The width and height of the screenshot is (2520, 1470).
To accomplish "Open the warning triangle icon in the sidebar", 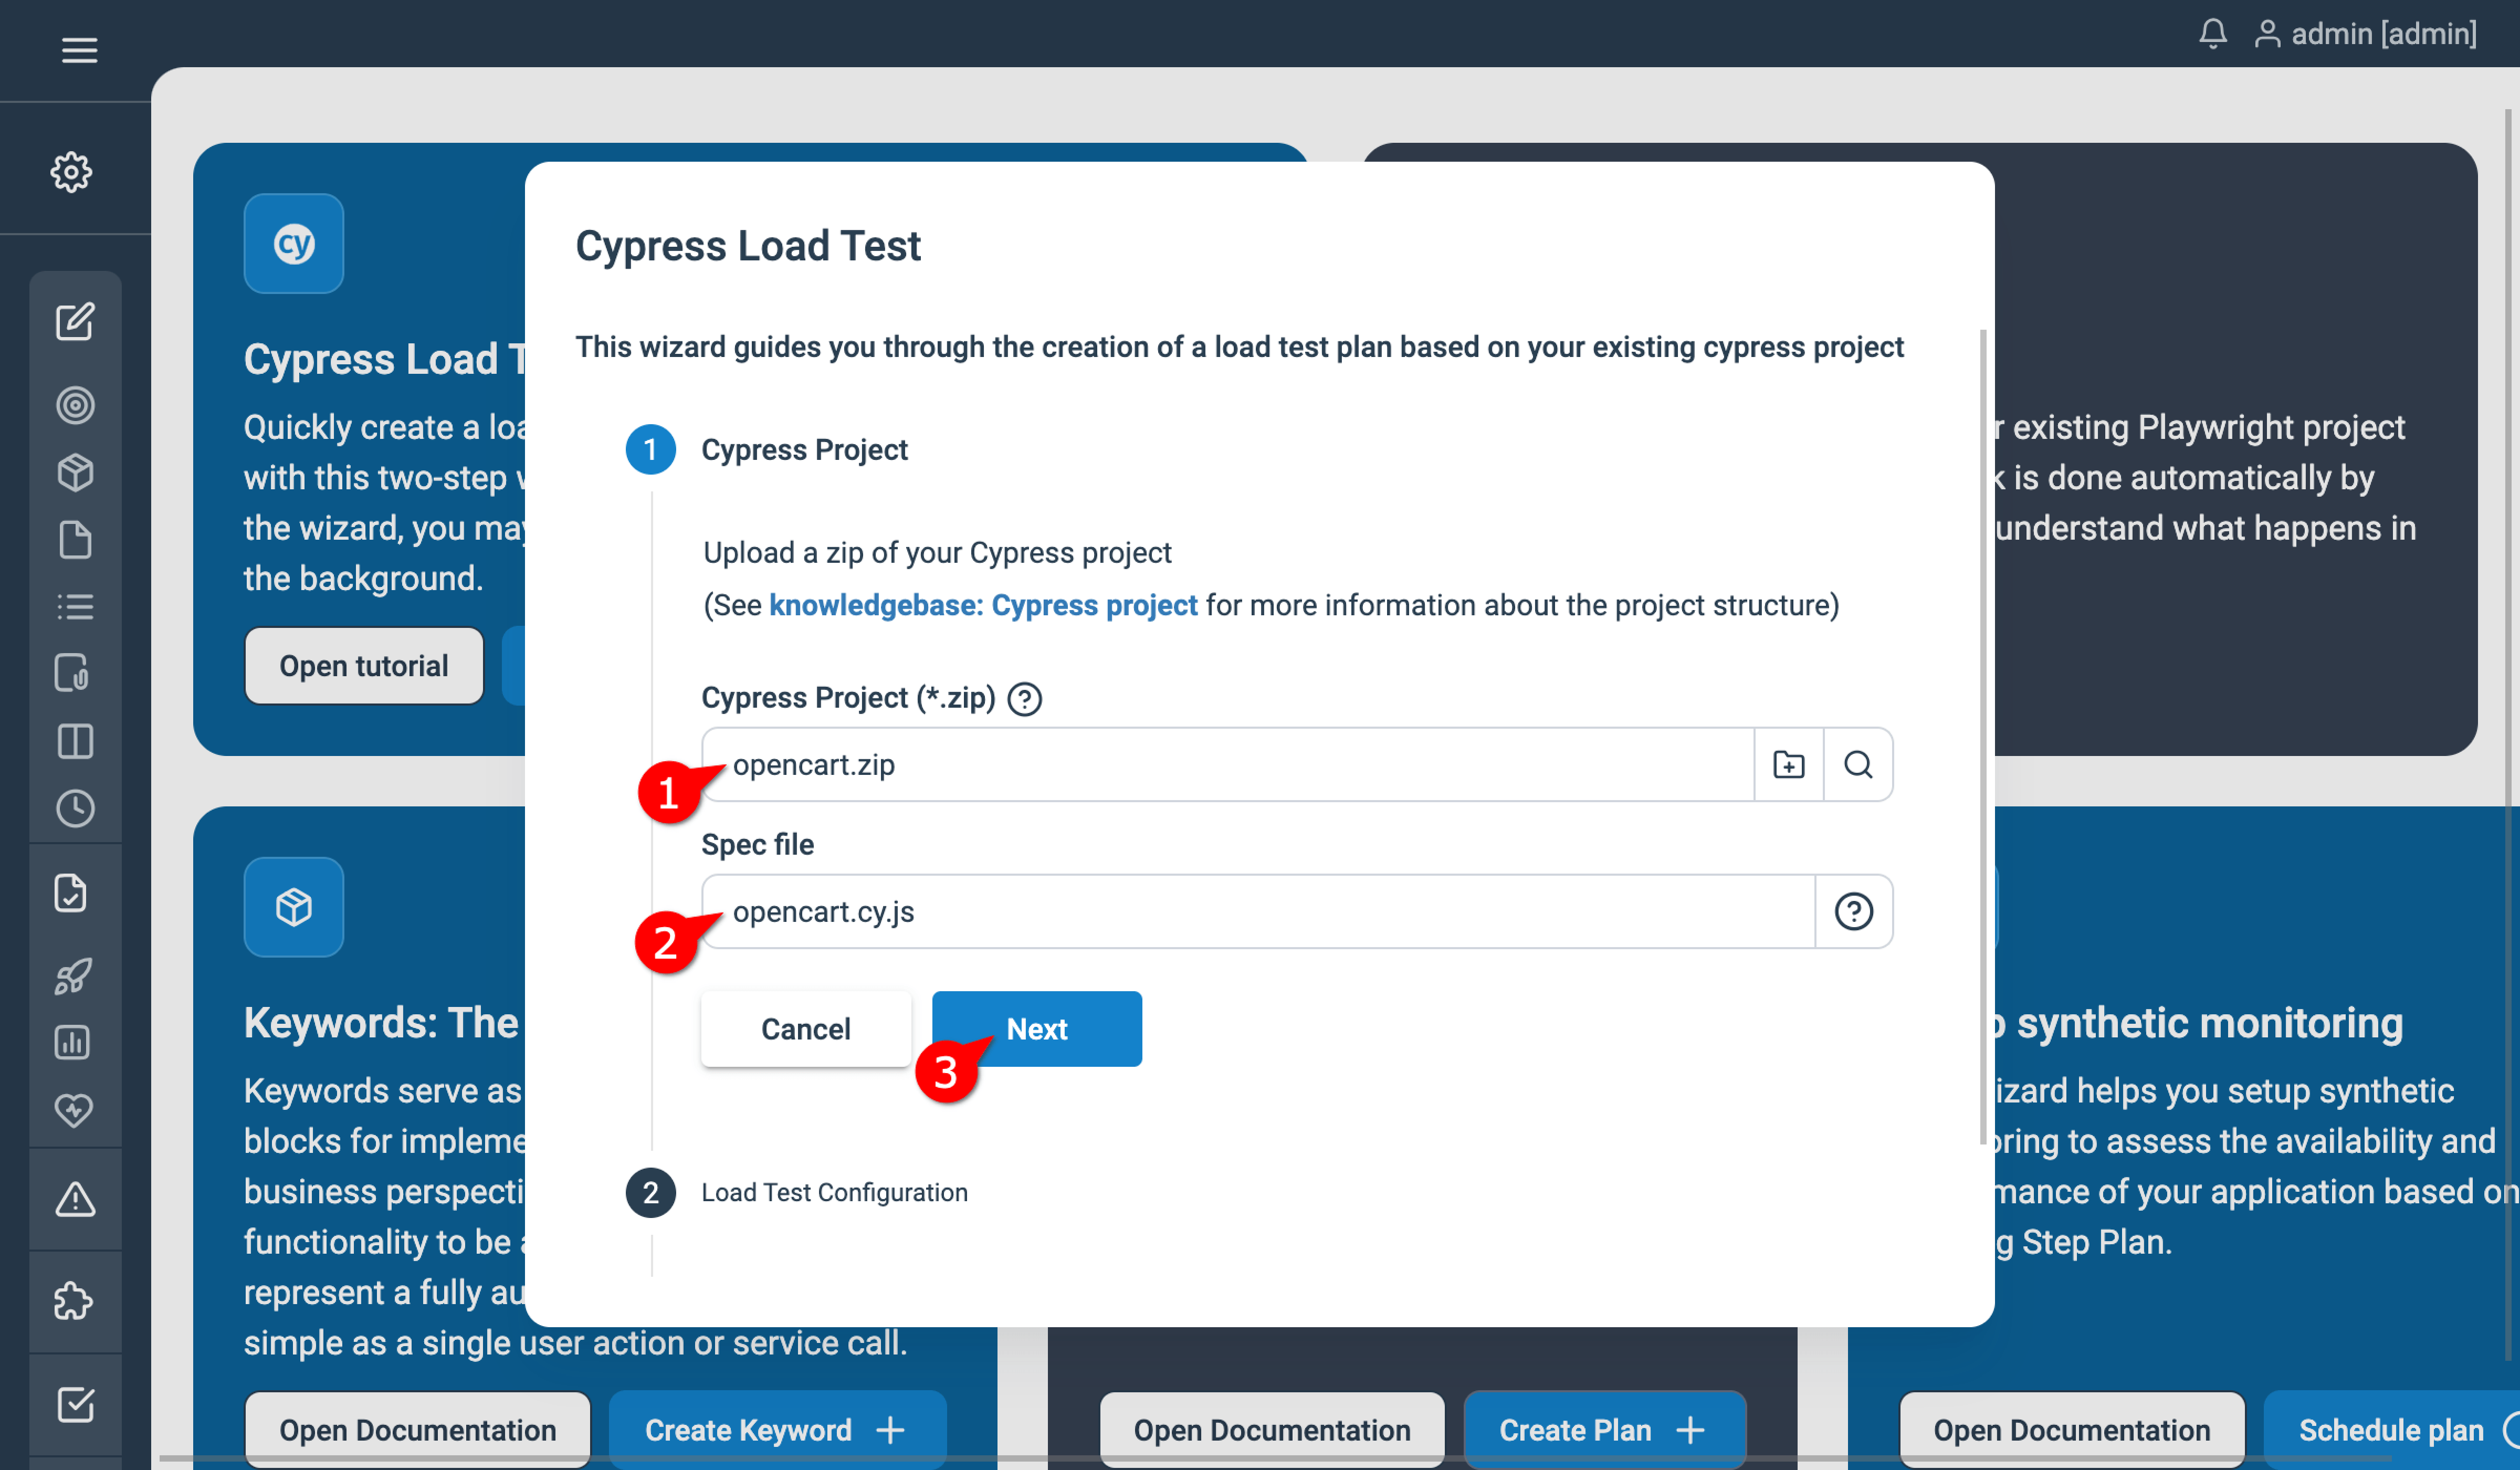I will pyautogui.click(x=75, y=1199).
